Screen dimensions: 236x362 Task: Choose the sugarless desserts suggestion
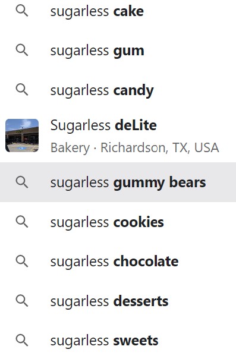[x=118, y=301]
